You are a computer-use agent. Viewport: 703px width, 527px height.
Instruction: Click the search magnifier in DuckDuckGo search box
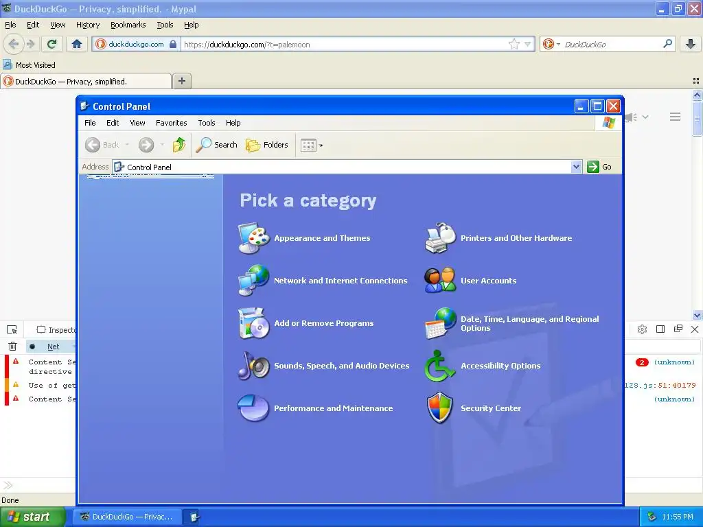tap(667, 44)
